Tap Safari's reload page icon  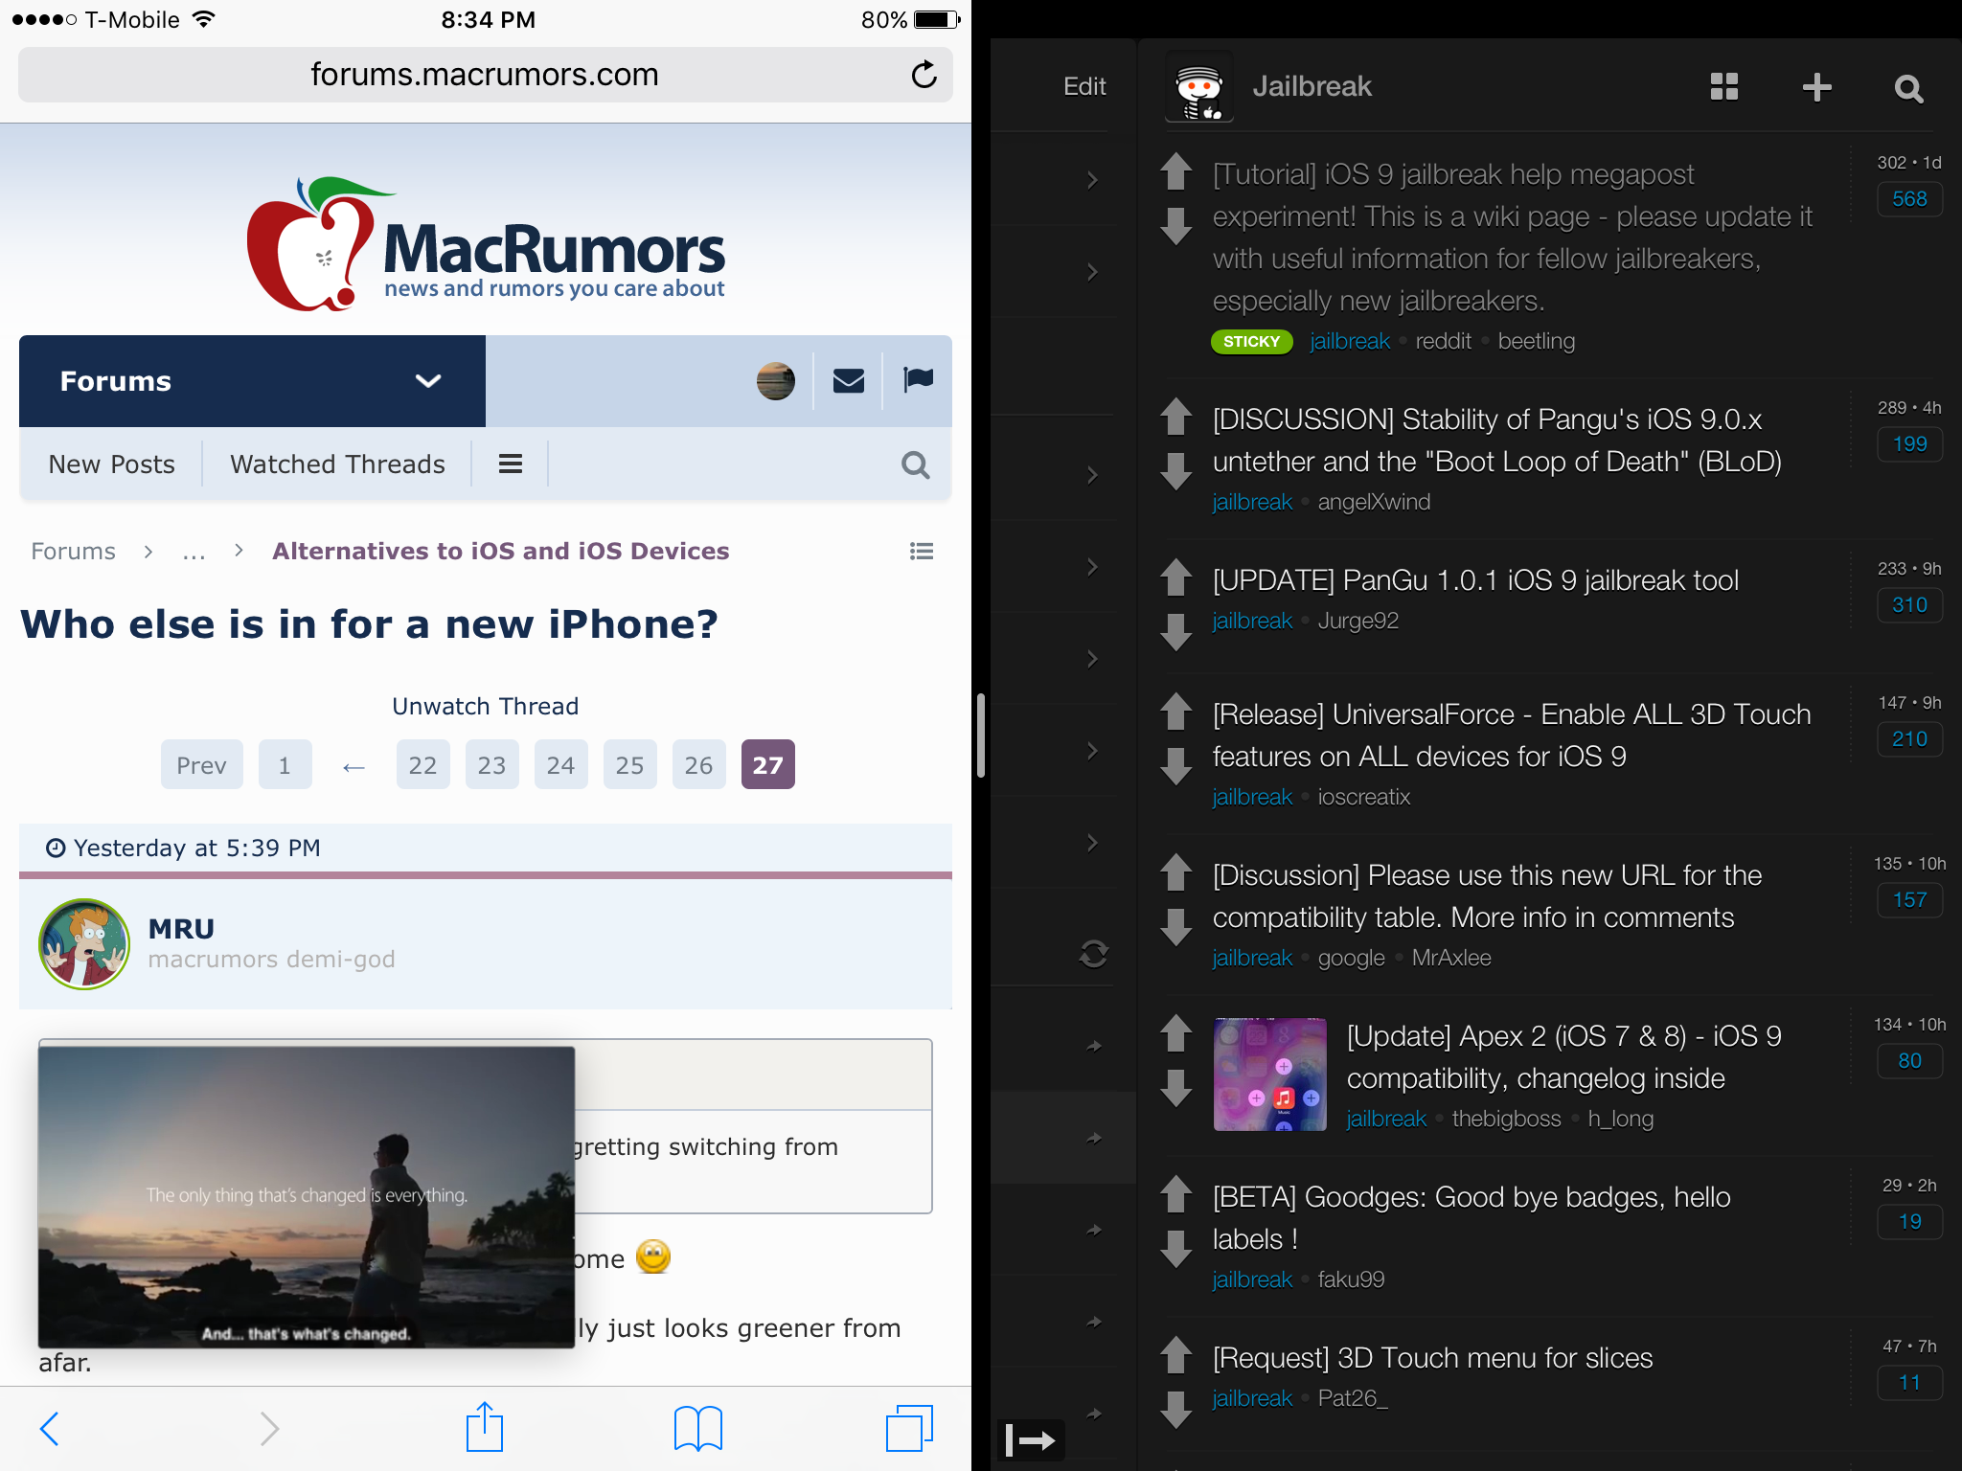tap(924, 75)
